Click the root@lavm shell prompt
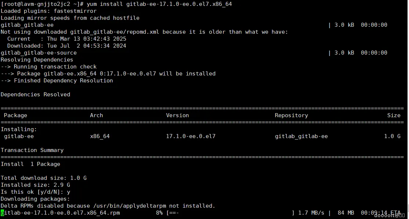This screenshot has height=219, width=409. tap(42, 4)
